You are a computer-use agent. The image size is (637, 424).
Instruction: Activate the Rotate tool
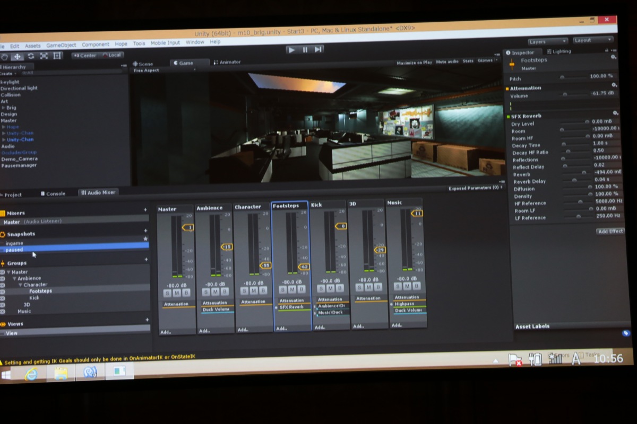point(31,56)
